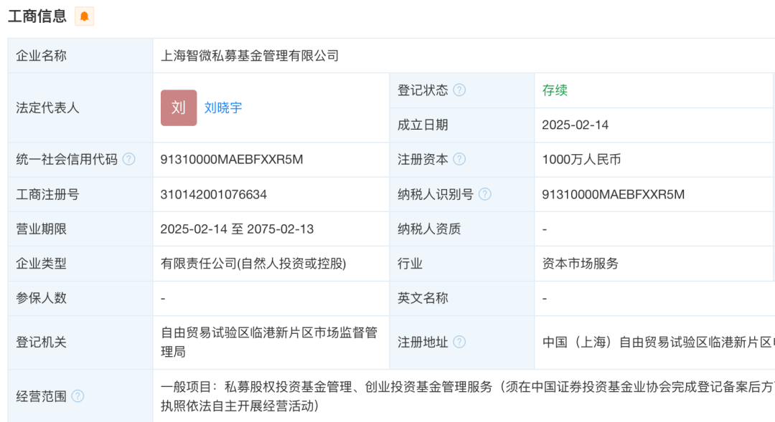Click the 登记机关 label cell
Viewport: 775px width, 422px height.
click(80, 342)
